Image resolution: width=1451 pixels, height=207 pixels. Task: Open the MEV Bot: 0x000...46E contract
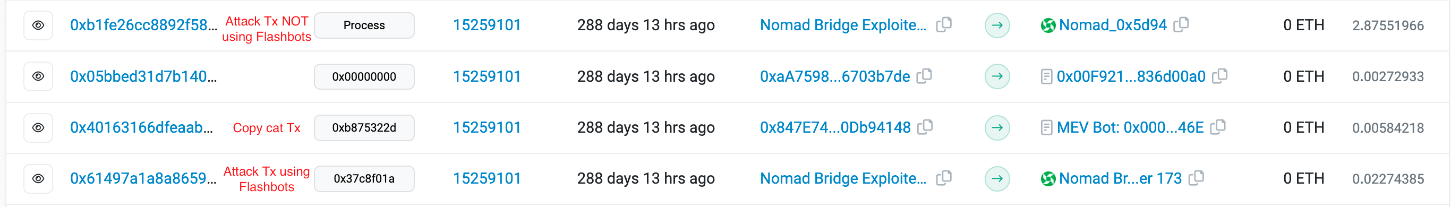pos(1130,128)
